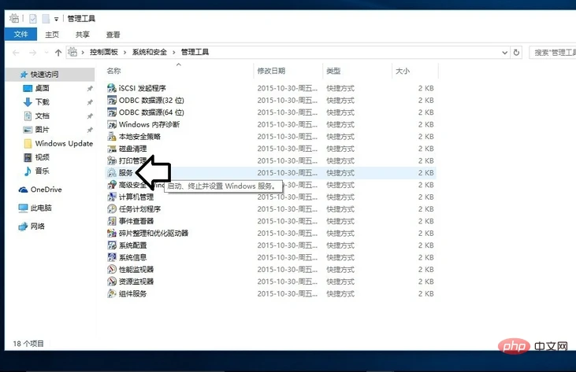Go forward with the forward arrow
Screen dimensions: 576x372
32,53
